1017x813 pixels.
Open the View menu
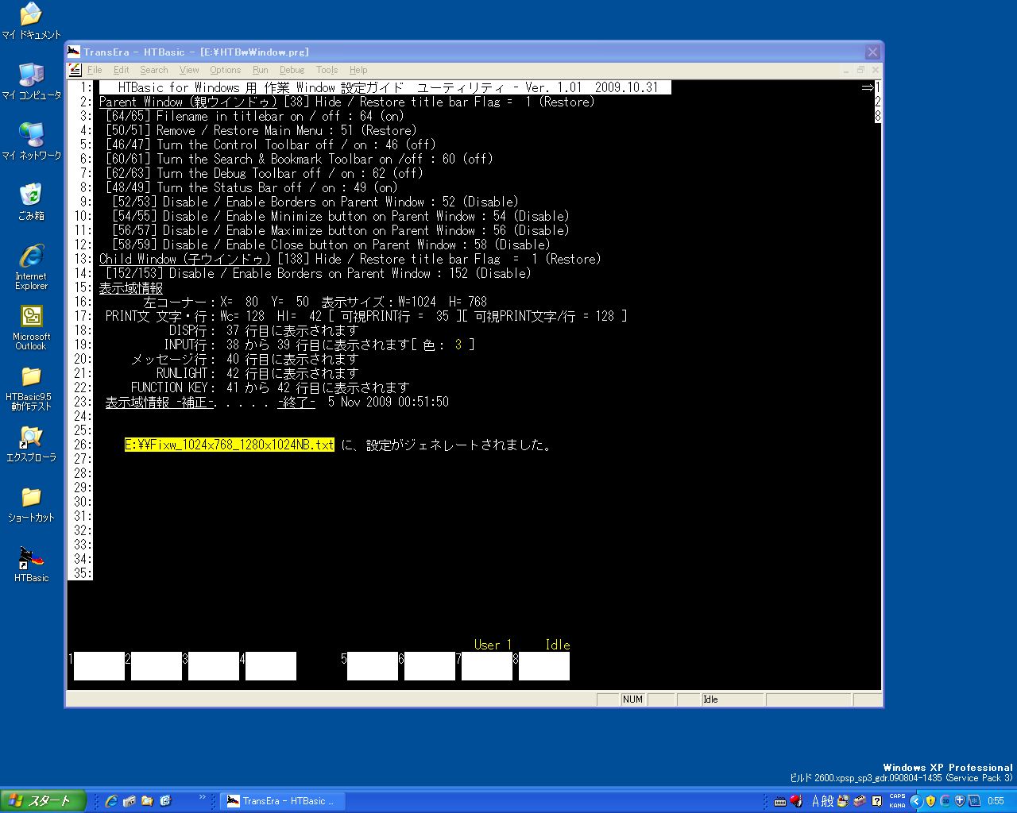click(x=189, y=70)
